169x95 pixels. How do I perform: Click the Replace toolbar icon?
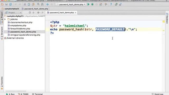click(x=42, y=4)
